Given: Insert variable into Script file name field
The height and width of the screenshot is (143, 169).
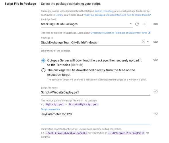Looking at the screenshot, I should [156, 92].
